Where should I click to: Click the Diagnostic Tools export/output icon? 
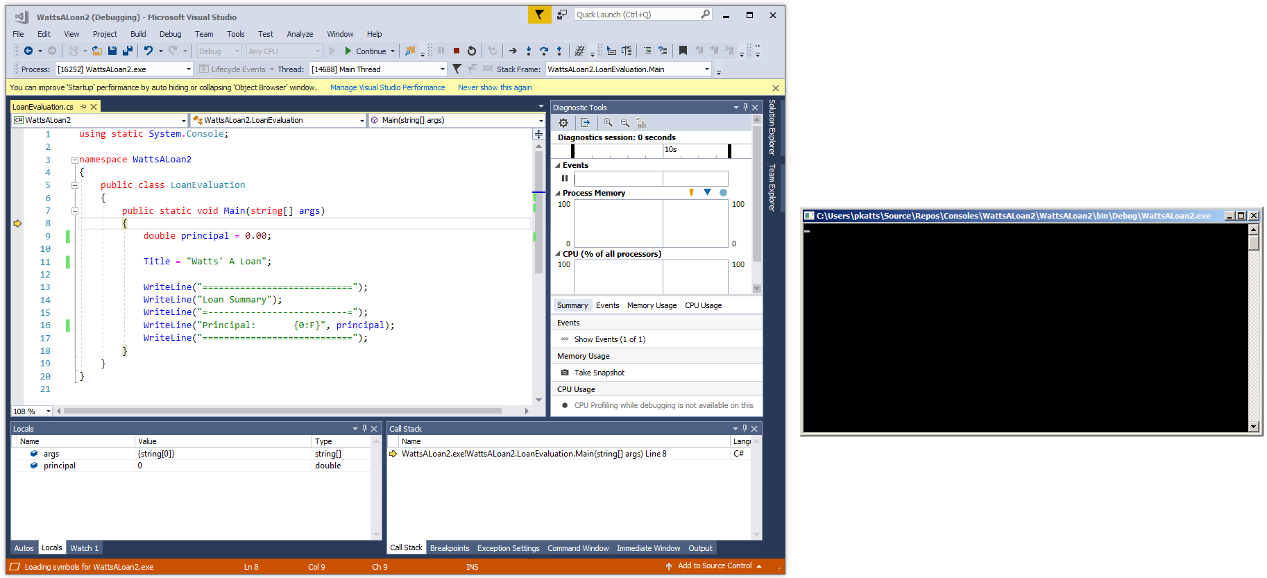click(x=586, y=123)
